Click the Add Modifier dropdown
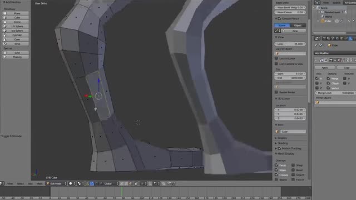The image size is (356, 200). [x=335, y=53]
